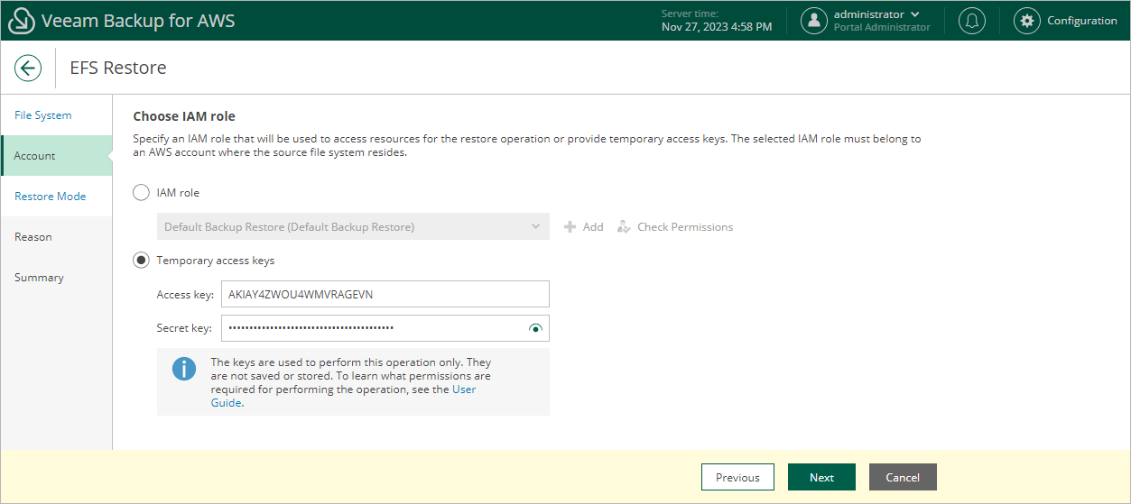1131x504 pixels.
Task: Go back using the circular arrow icon
Action: [x=28, y=68]
